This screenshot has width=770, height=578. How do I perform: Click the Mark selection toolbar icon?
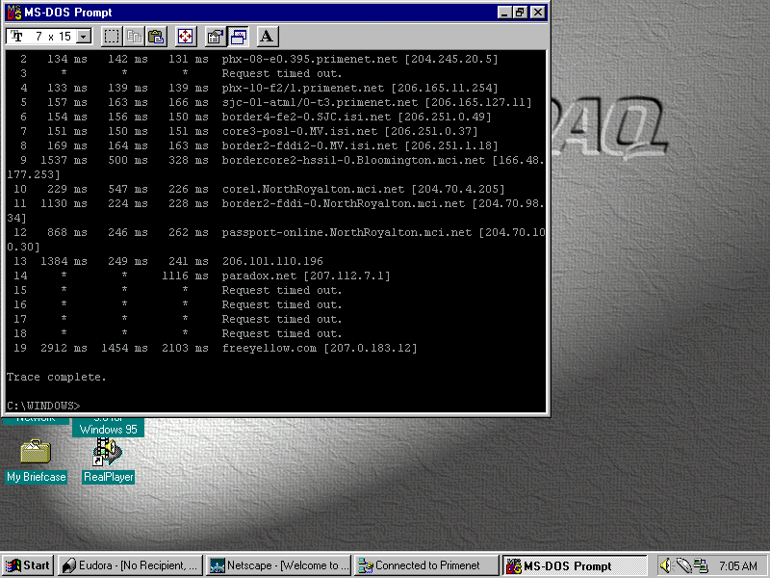(x=112, y=37)
